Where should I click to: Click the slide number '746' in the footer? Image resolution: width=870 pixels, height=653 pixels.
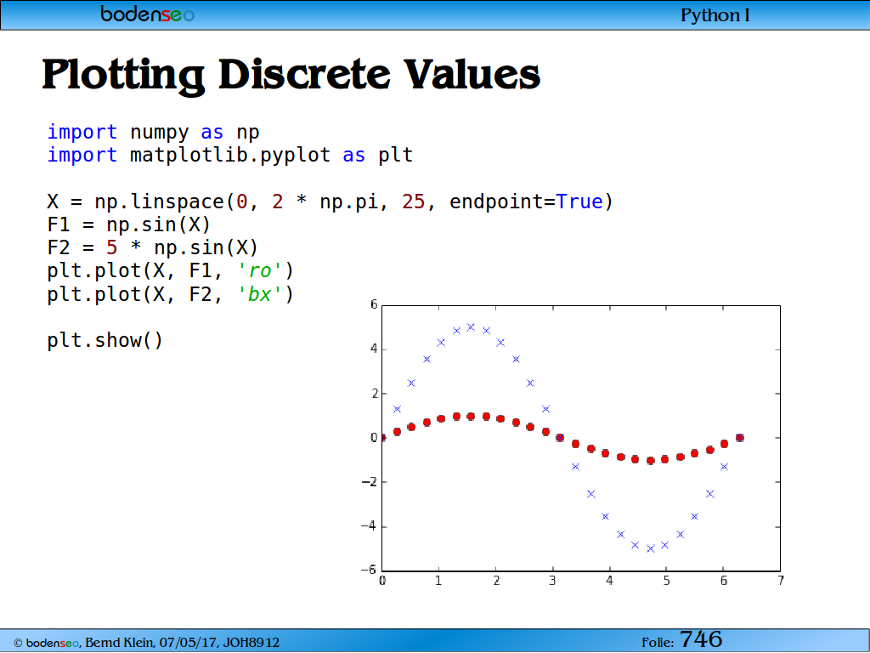pos(701,639)
